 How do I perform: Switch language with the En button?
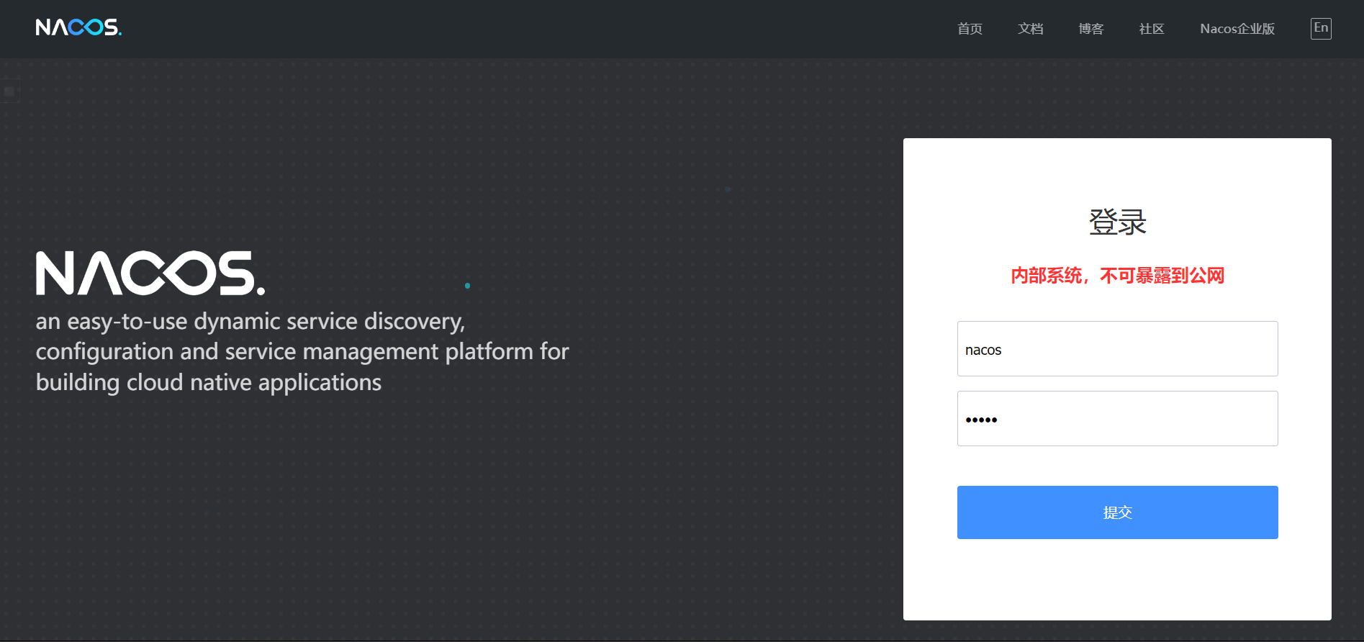point(1321,28)
